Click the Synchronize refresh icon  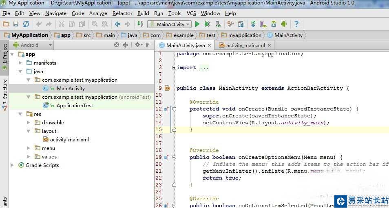26,24
